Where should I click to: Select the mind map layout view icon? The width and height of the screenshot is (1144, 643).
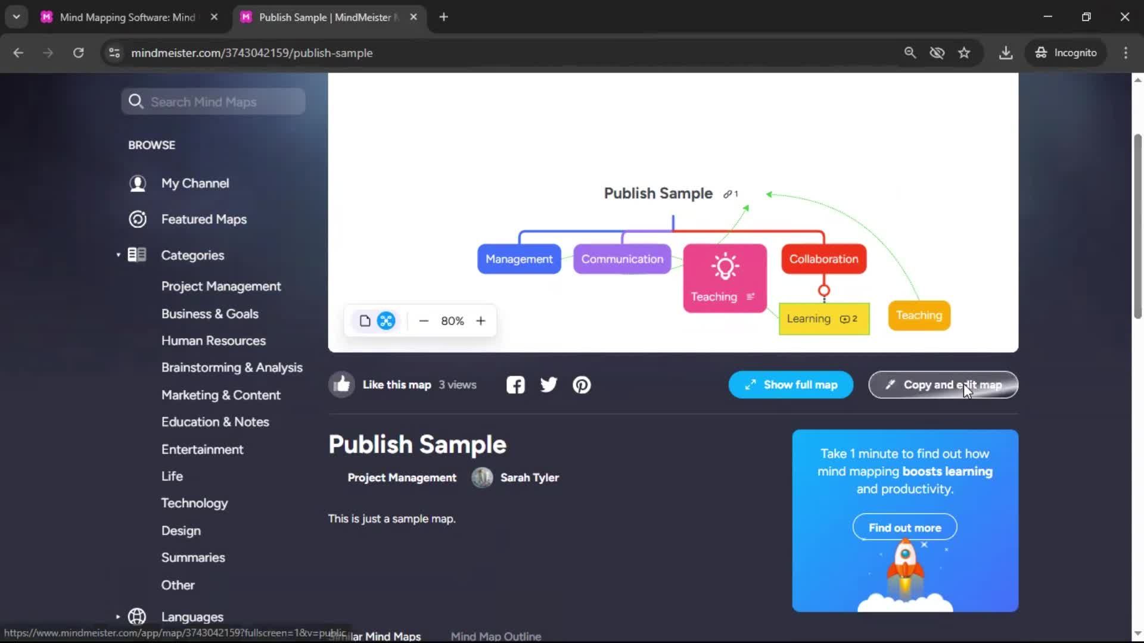pyautogui.click(x=386, y=321)
